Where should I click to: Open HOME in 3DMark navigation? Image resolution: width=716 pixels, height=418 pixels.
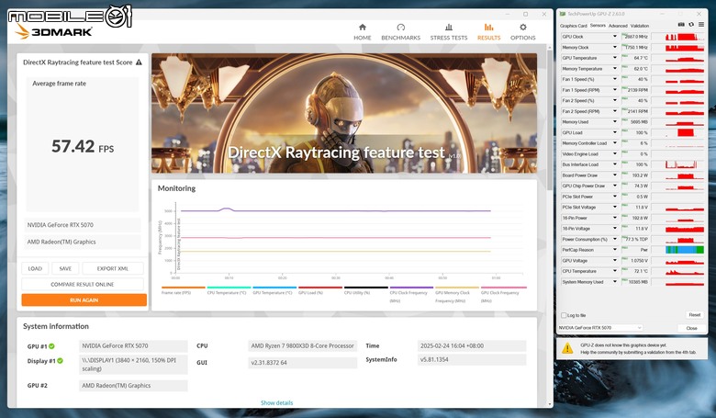[x=362, y=32]
